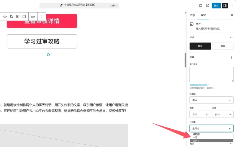This screenshot has width=236, height=147.
Task: Click the feather pen post icon
Action: (x=61, y=5)
